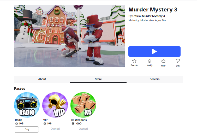Open the x5 Weapons pass image
The width and height of the screenshot is (197, 139).
(83, 105)
